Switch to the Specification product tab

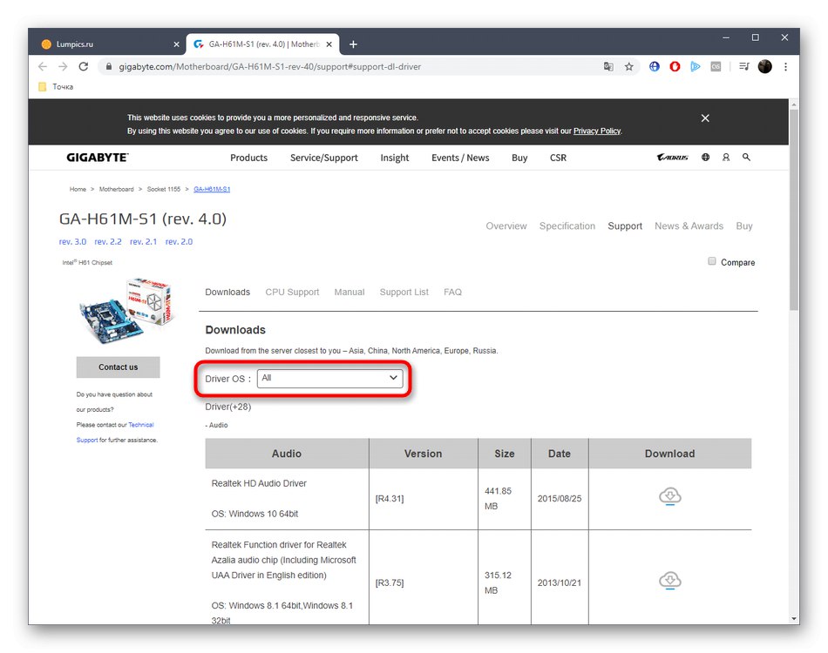pyautogui.click(x=567, y=226)
